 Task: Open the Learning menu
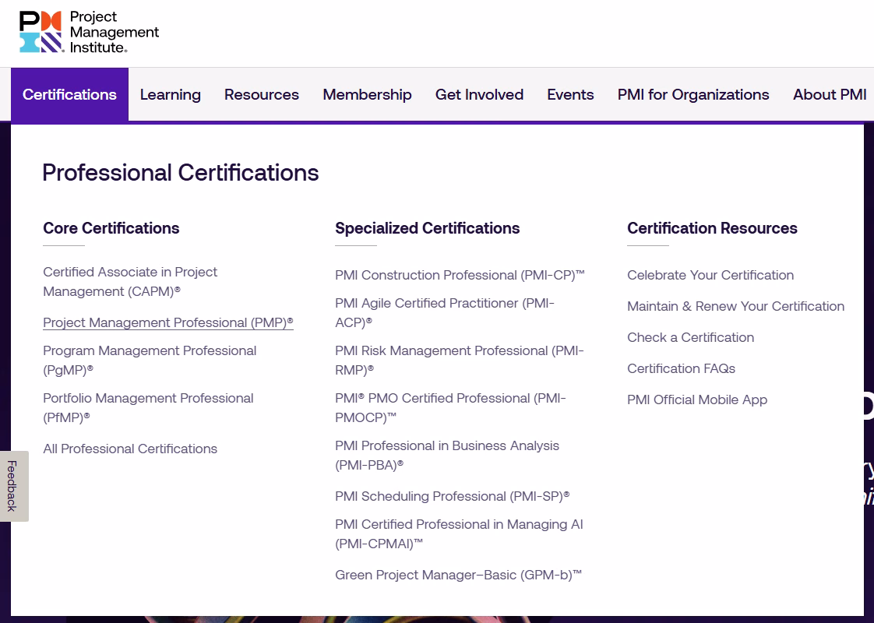[170, 94]
